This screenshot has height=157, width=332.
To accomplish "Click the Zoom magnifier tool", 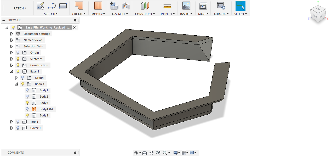I will pos(158,153).
